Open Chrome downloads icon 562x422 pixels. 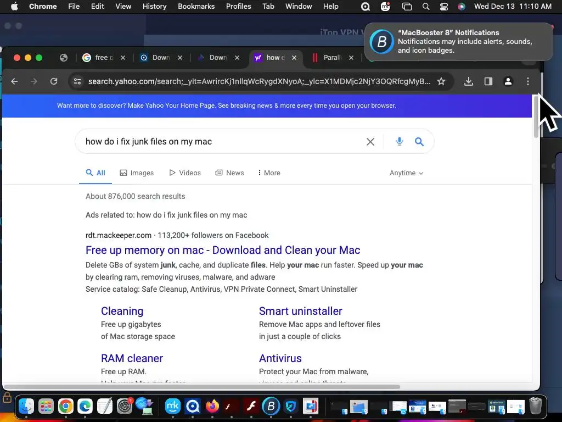pyautogui.click(x=469, y=81)
